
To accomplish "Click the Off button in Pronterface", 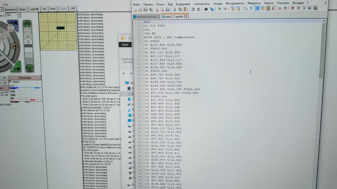I will (73, 8).
